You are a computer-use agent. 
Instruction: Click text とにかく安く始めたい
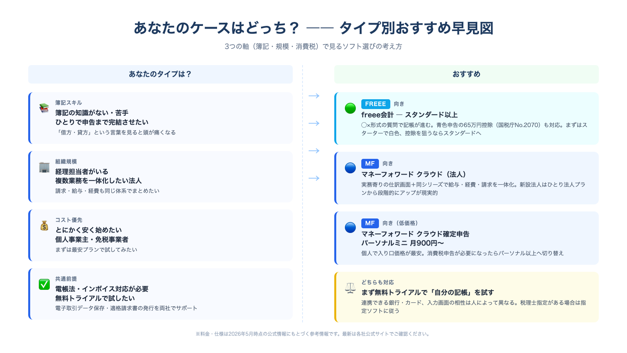coord(89,230)
